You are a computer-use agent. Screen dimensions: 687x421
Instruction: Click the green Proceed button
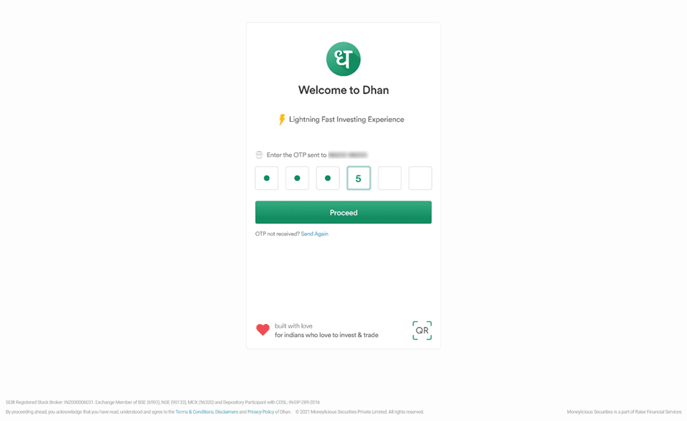[x=343, y=212]
